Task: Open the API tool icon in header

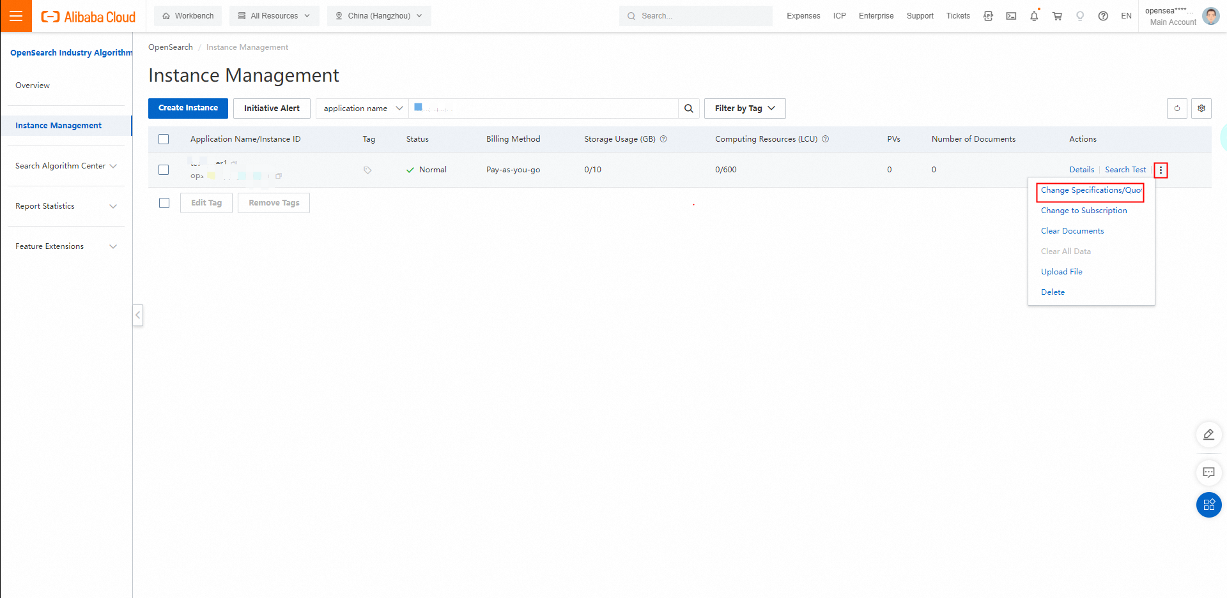Action: pyautogui.click(x=988, y=16)
